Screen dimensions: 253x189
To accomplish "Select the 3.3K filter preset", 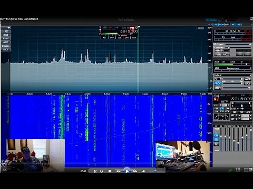I will [x=222, y=111].
